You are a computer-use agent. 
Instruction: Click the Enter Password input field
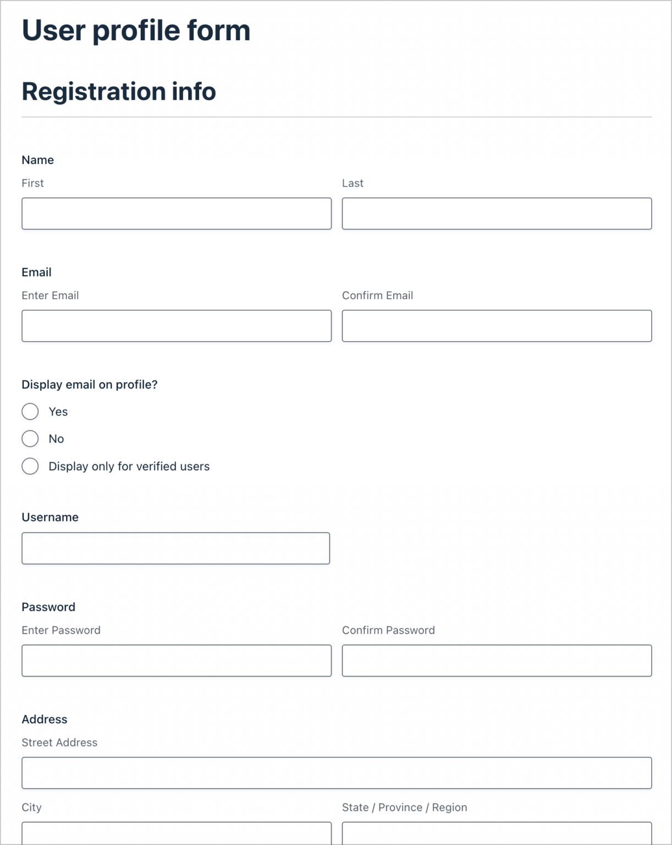(x=176, y=660)
